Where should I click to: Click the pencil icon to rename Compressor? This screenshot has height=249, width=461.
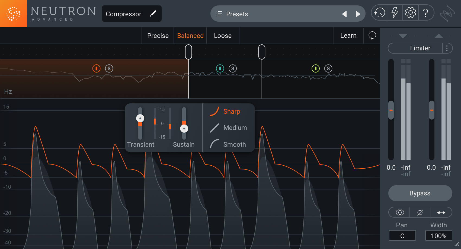coord(153,14)
